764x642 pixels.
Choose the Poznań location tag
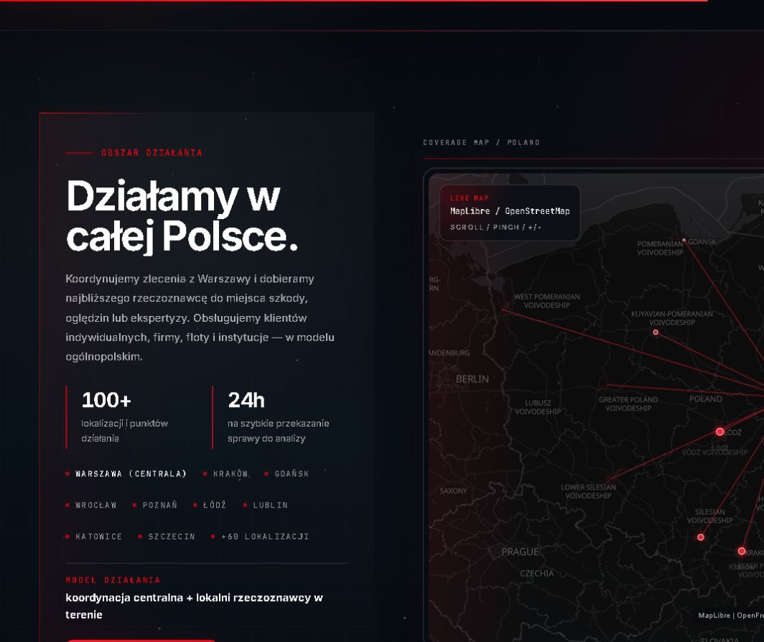(155, 505)
